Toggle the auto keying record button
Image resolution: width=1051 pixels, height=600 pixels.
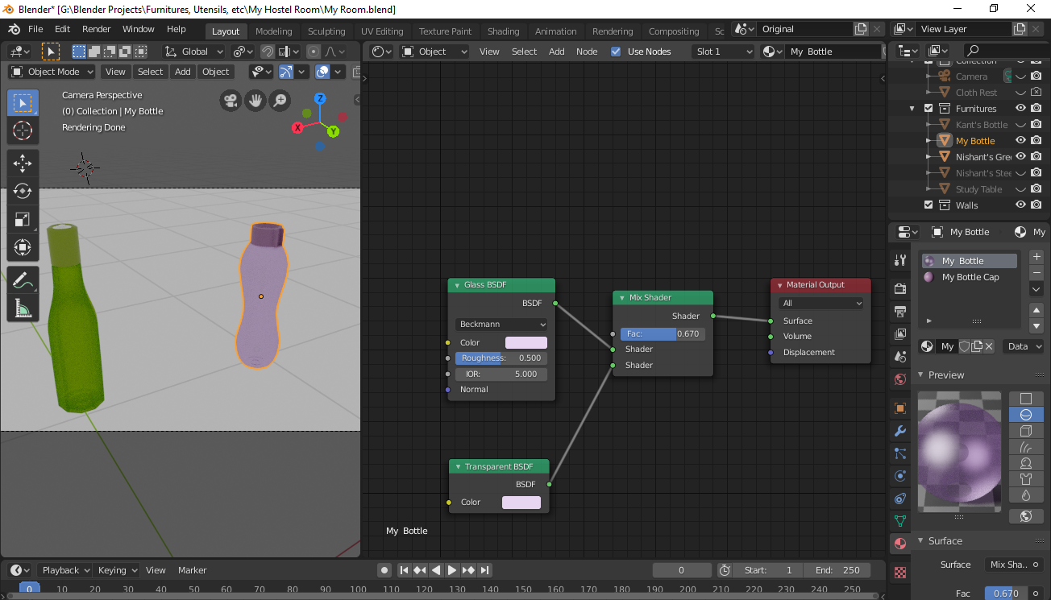point(384,570)
